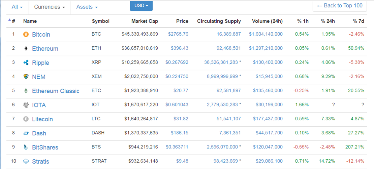The height and width of the screenshot is (169, 374).
Task: Open the USD currency selector
Action: (x=141, y=6)
